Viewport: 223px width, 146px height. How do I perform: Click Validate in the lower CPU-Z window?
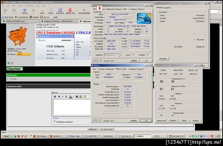pos(134,121)
